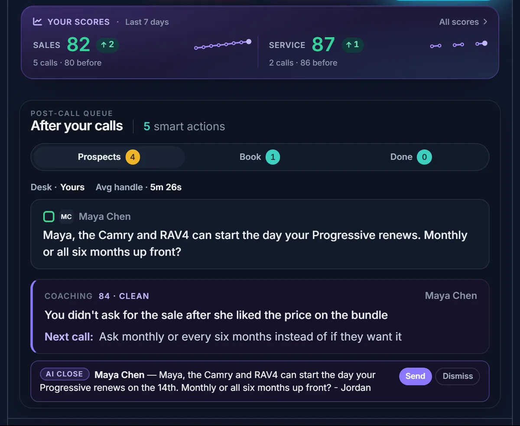
Task: Click the Avg handle '5m 26s' value
Action: (x=166, y=187)
